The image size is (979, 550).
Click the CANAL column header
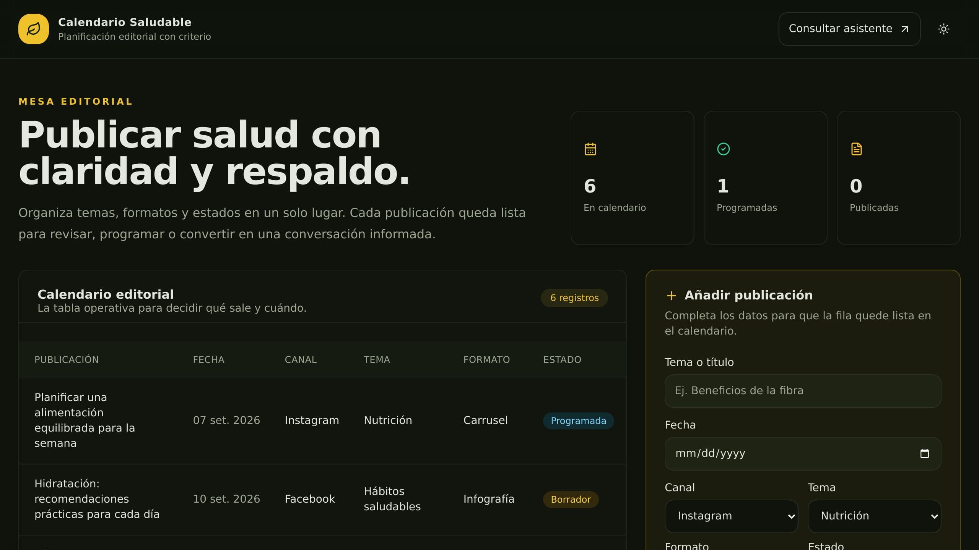[x=301, y=360]
